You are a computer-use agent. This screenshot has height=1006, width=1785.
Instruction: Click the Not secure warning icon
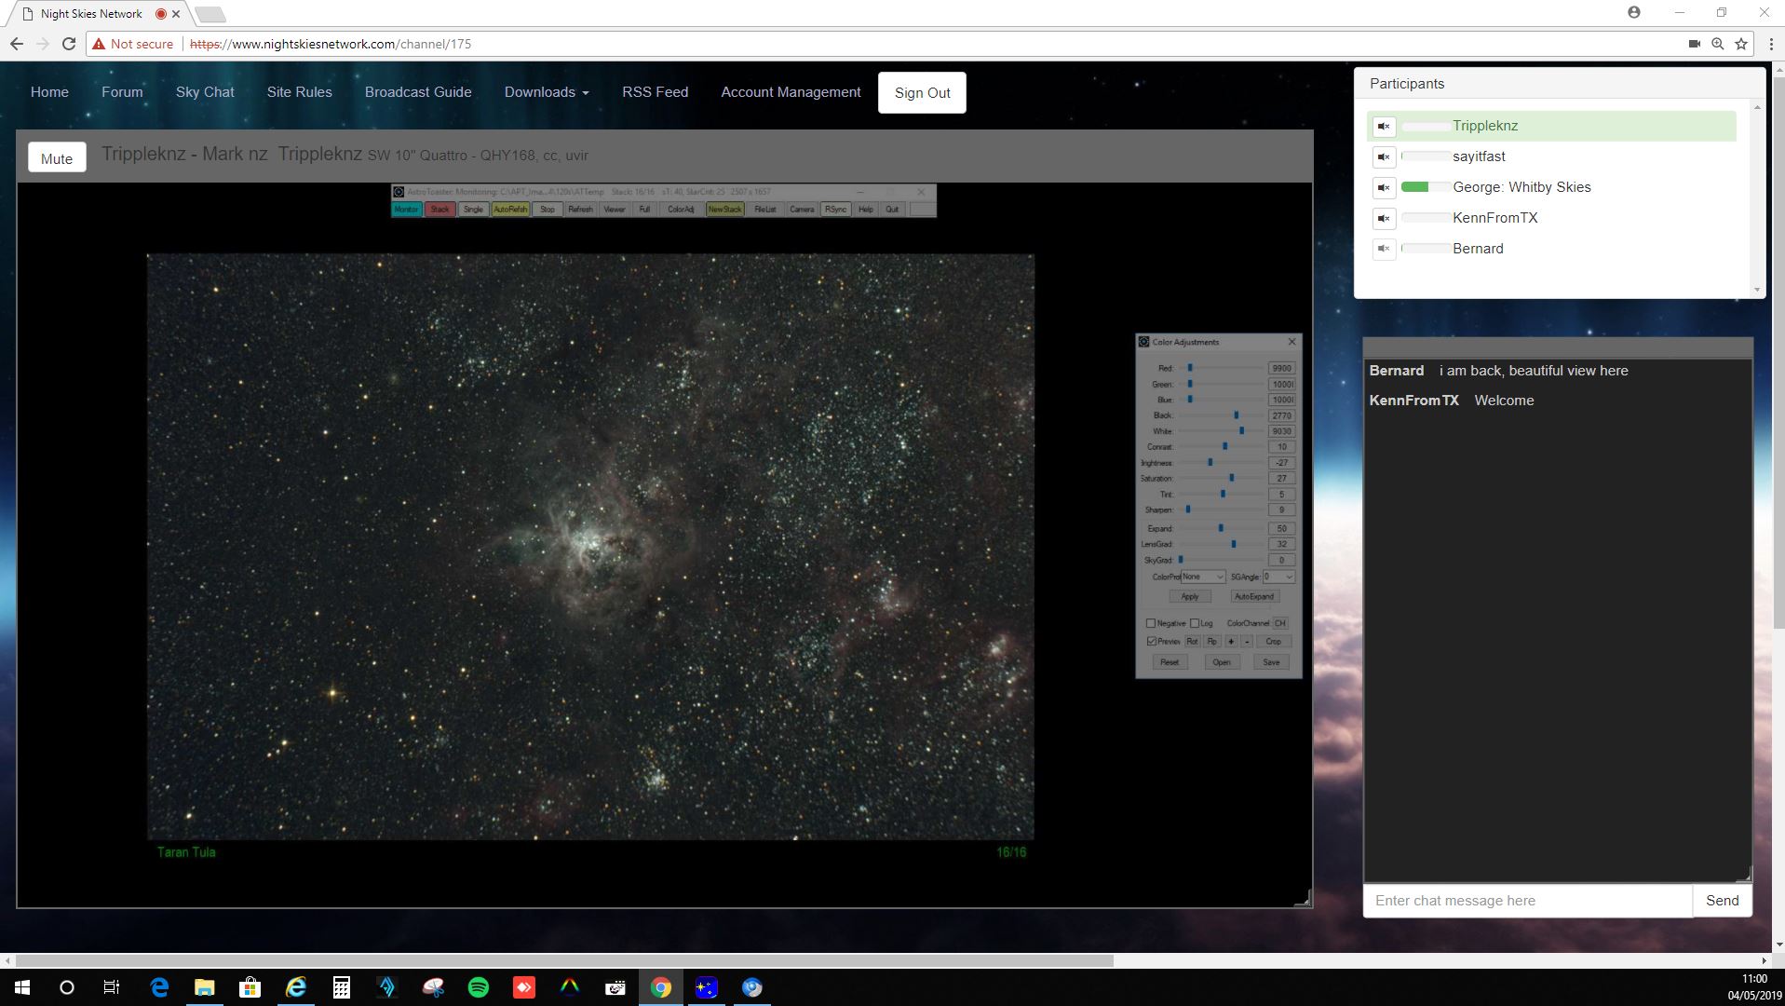click(x=99, y=44)
